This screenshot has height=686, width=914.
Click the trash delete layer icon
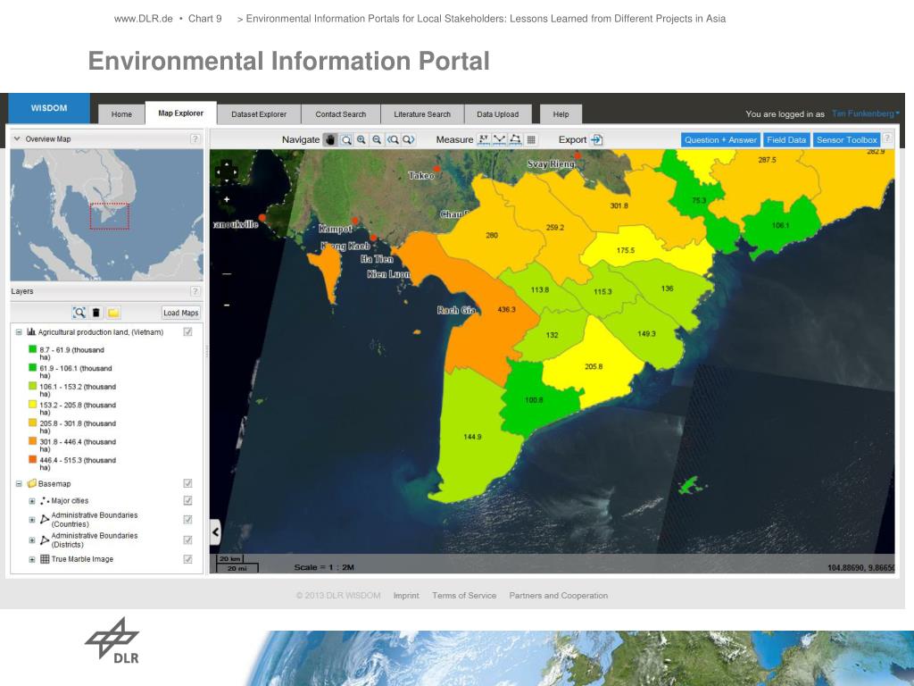coord(96,313)
